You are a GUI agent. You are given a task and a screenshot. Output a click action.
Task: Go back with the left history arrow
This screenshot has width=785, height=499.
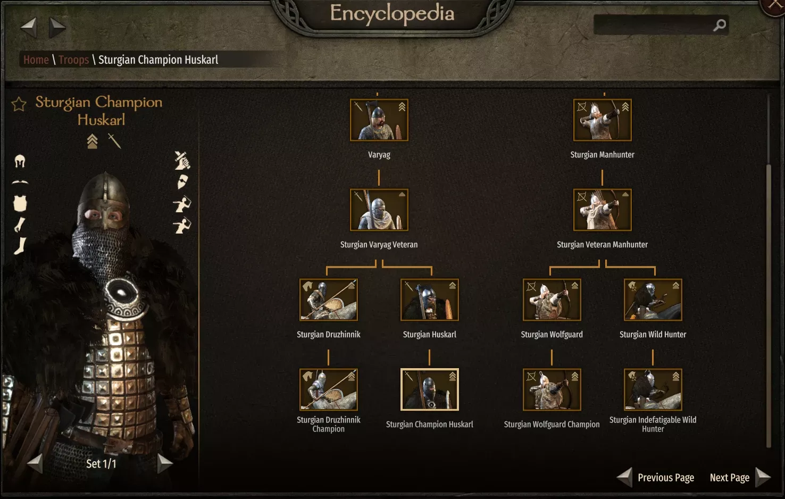(x=29, y=28)
